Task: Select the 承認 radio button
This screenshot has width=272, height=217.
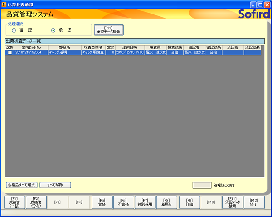Action: [53, 30]
